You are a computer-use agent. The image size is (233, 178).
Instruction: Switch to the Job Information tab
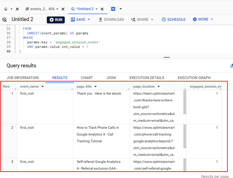pos(22,78)
